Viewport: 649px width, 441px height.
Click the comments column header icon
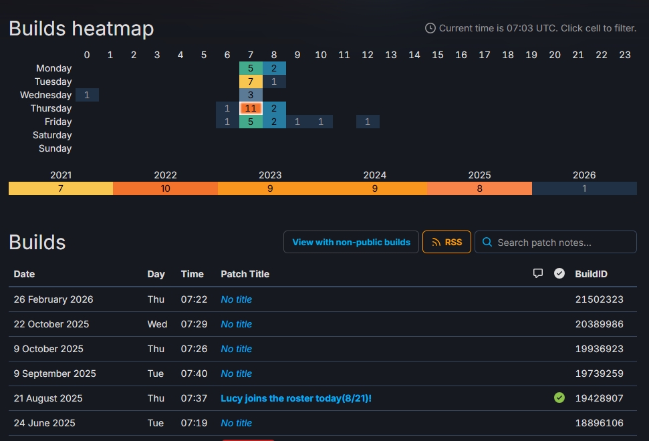pos(537,273)
